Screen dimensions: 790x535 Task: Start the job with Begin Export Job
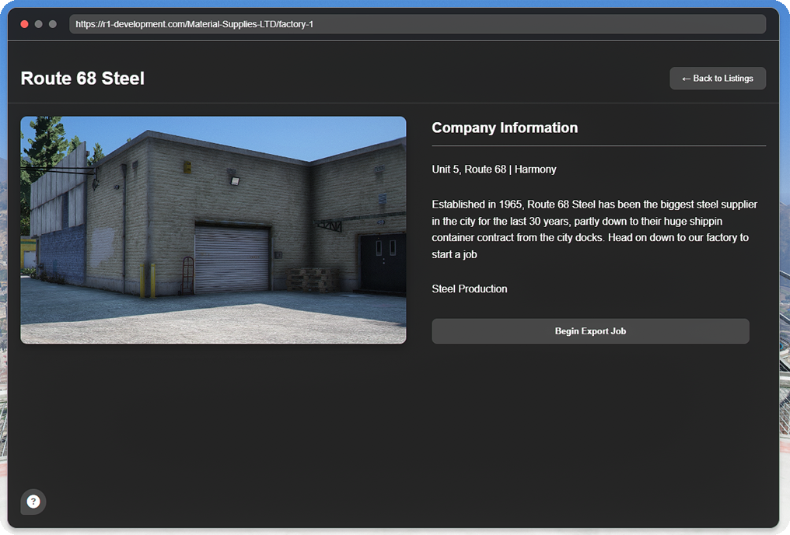pyautogui.click(x=590, y=331)
